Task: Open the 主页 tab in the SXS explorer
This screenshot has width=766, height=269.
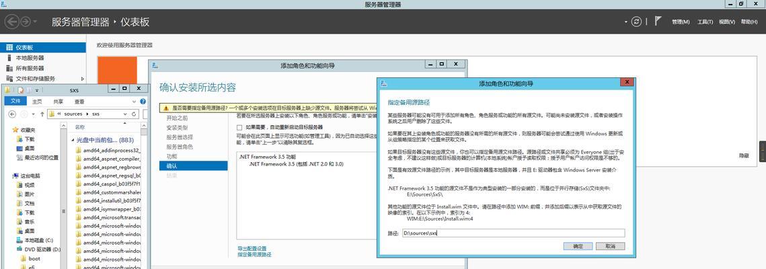Action: pos(37,102)
